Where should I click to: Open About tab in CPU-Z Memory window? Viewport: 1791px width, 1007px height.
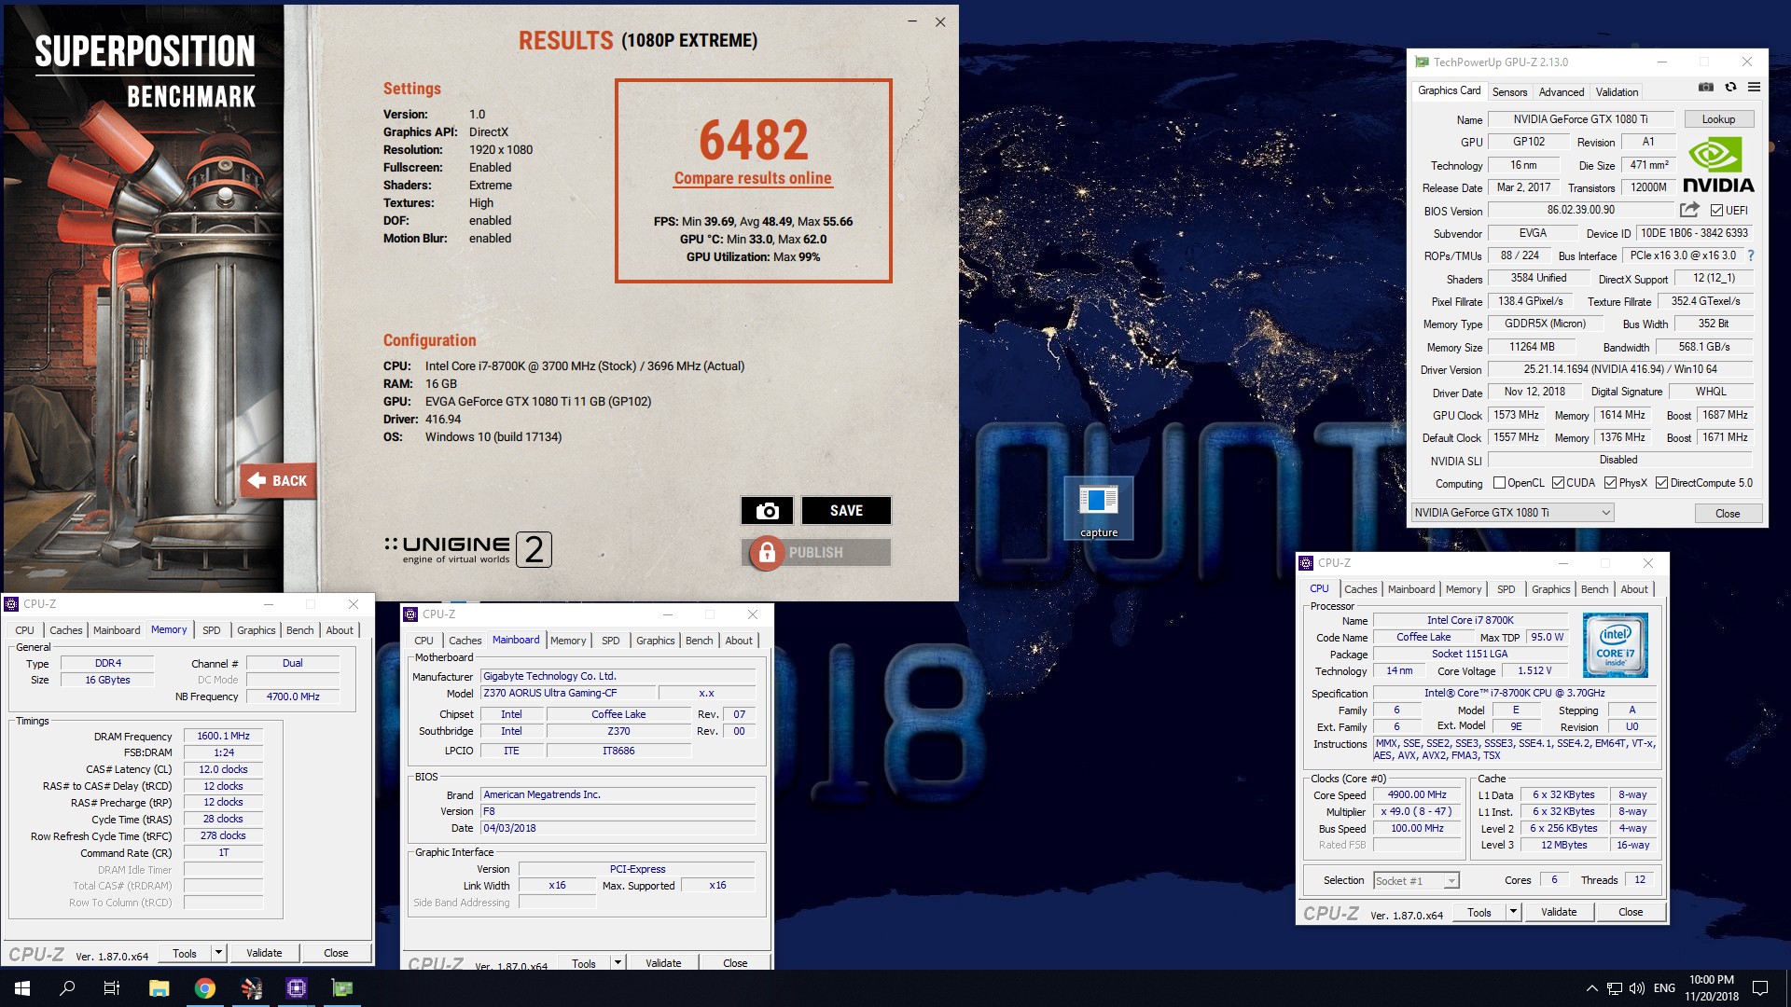click(x=340, y=630)
